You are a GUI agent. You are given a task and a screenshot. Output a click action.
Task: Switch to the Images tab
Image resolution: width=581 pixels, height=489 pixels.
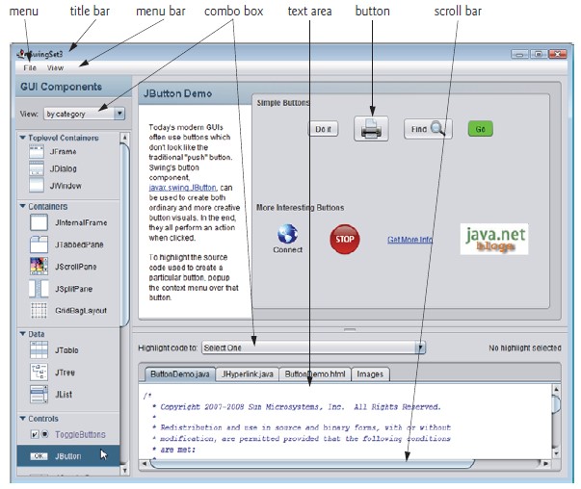click(370, 373)
